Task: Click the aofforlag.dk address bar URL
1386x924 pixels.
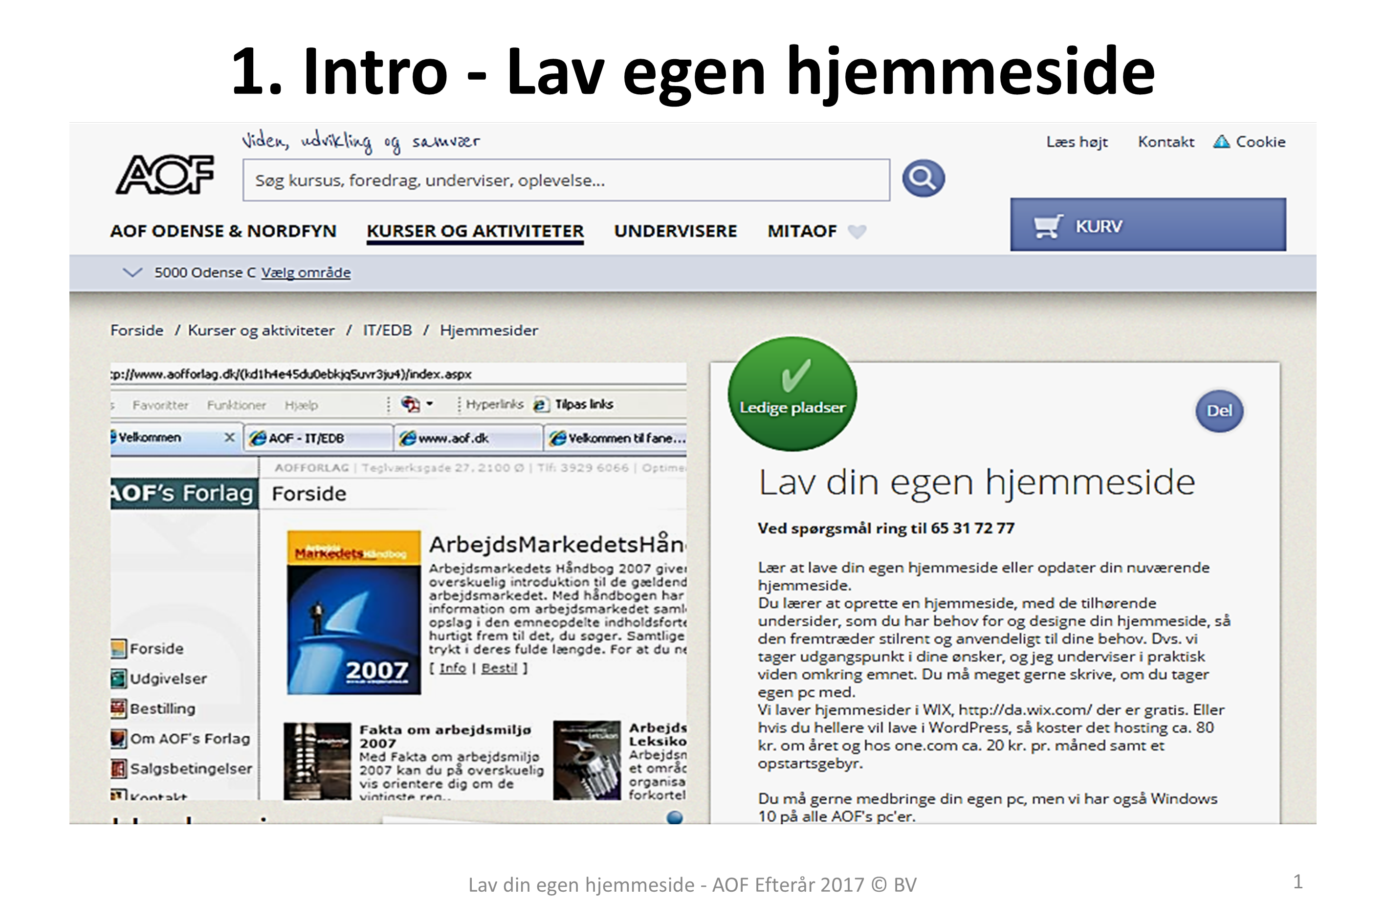Action: [x=291, y=374]
